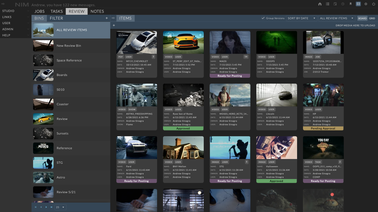Open the calendar icon in the header
Screen dimensions: 378x212
tap(335, 4)
